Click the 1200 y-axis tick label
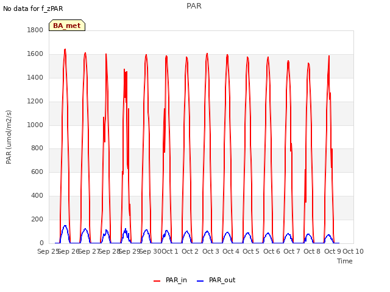 (x=35, y=102)
